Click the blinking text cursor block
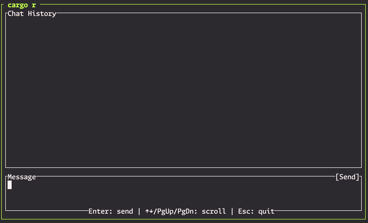The height and width of the screenshot is (223, 368). pyautogui.click(x=10, y=185)
